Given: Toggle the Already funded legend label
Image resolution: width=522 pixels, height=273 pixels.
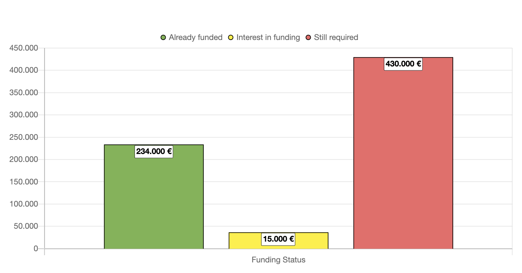Looking at the screenshot, I should (196, 38).
